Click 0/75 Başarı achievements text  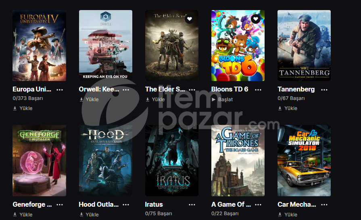pos(159,214)
